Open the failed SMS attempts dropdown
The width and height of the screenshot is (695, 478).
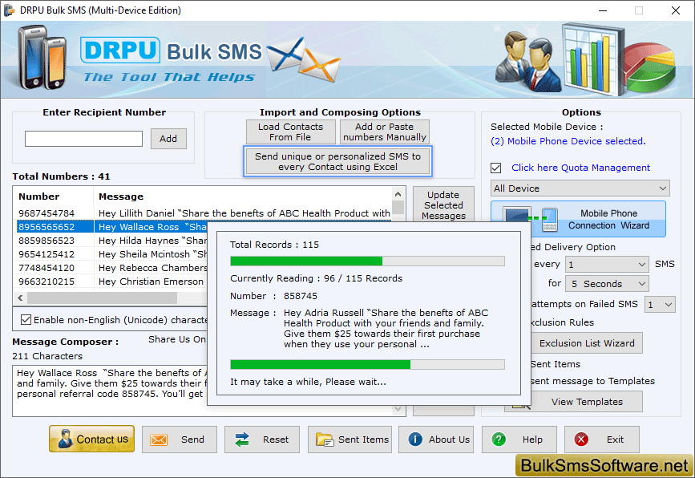tap(660, 305)
